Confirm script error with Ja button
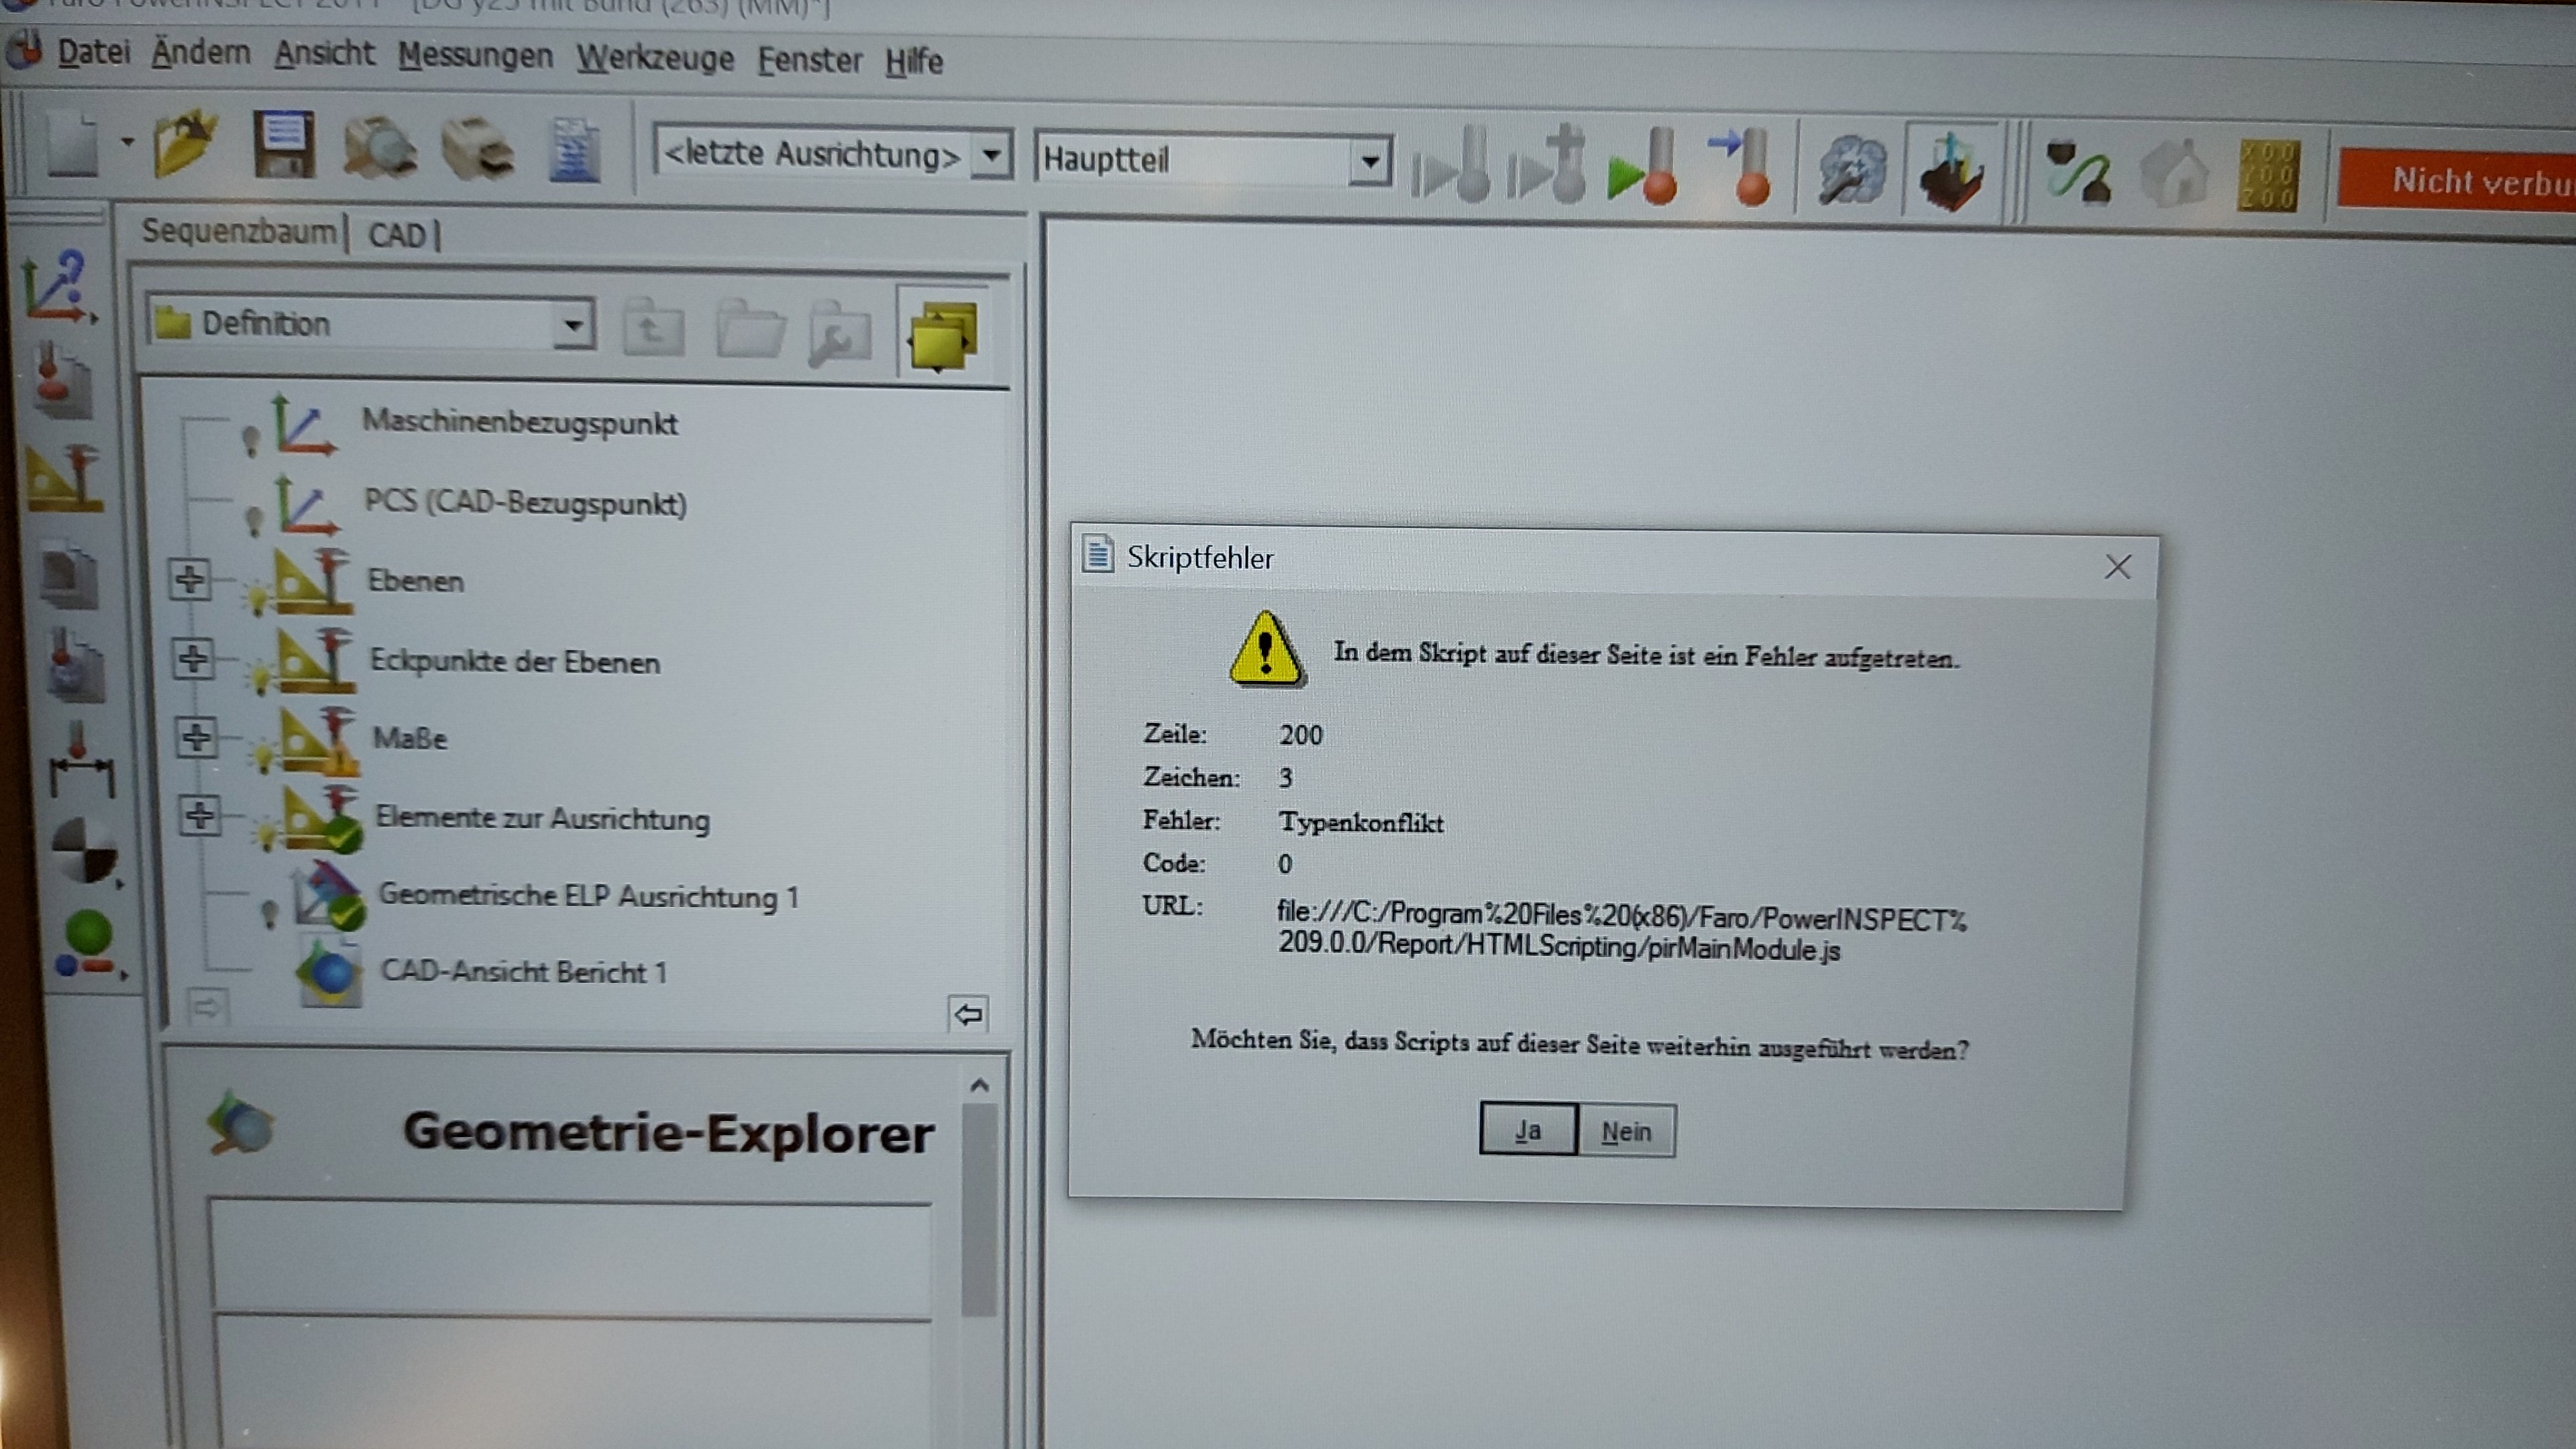This screenshot has height=1449, width=2576. tap(1528, 1129)
